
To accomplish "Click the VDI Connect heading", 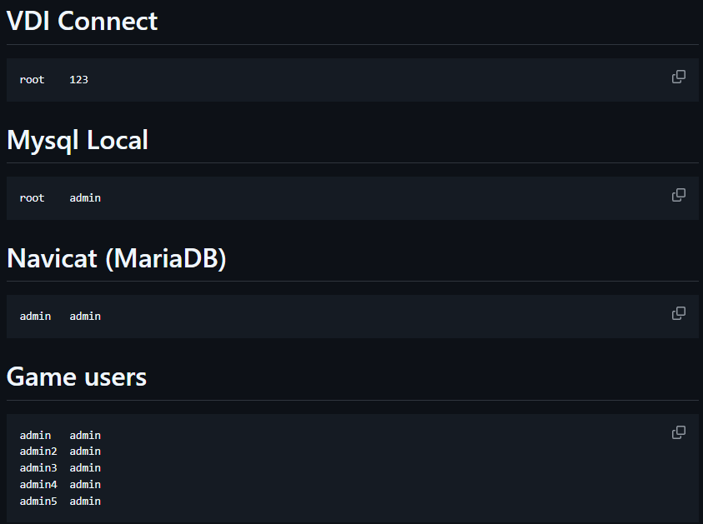I will [82, 21].
